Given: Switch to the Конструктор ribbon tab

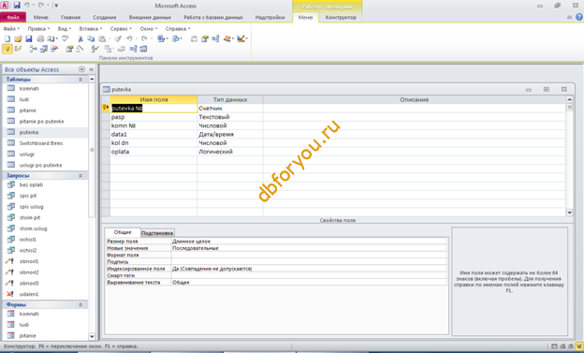Looking at the screenshot, I should 341,17.
